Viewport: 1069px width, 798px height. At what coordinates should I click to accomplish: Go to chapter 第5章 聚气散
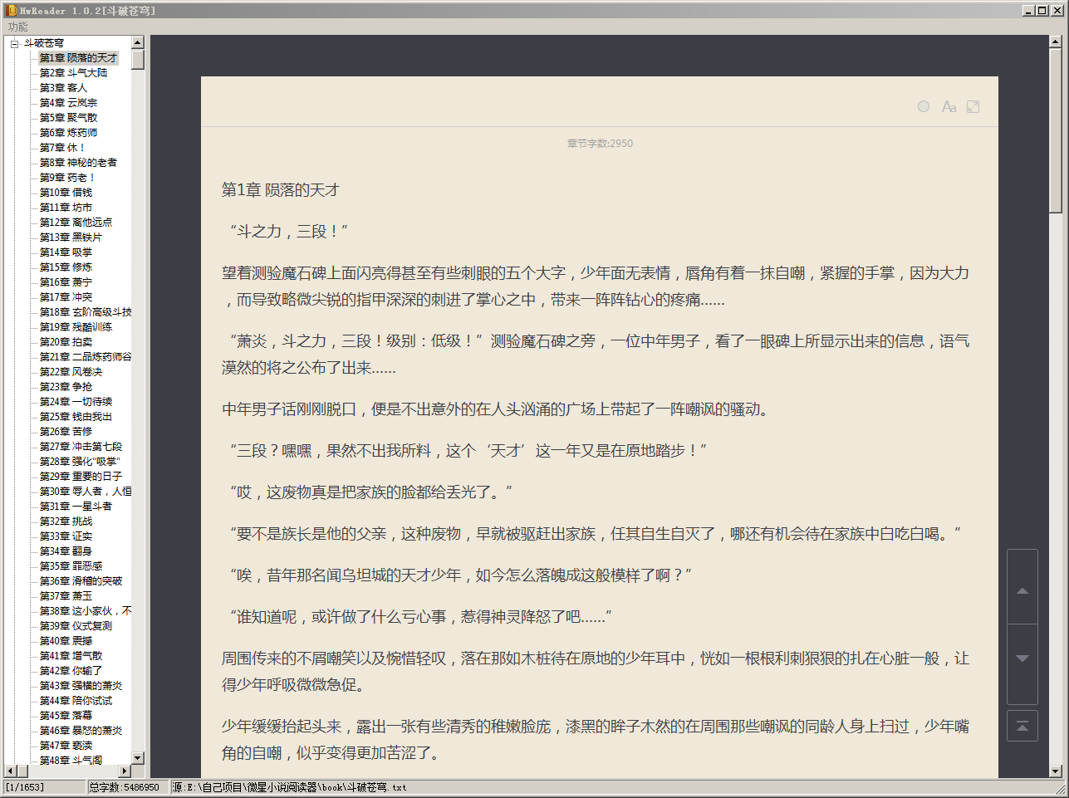click(68, 118)
